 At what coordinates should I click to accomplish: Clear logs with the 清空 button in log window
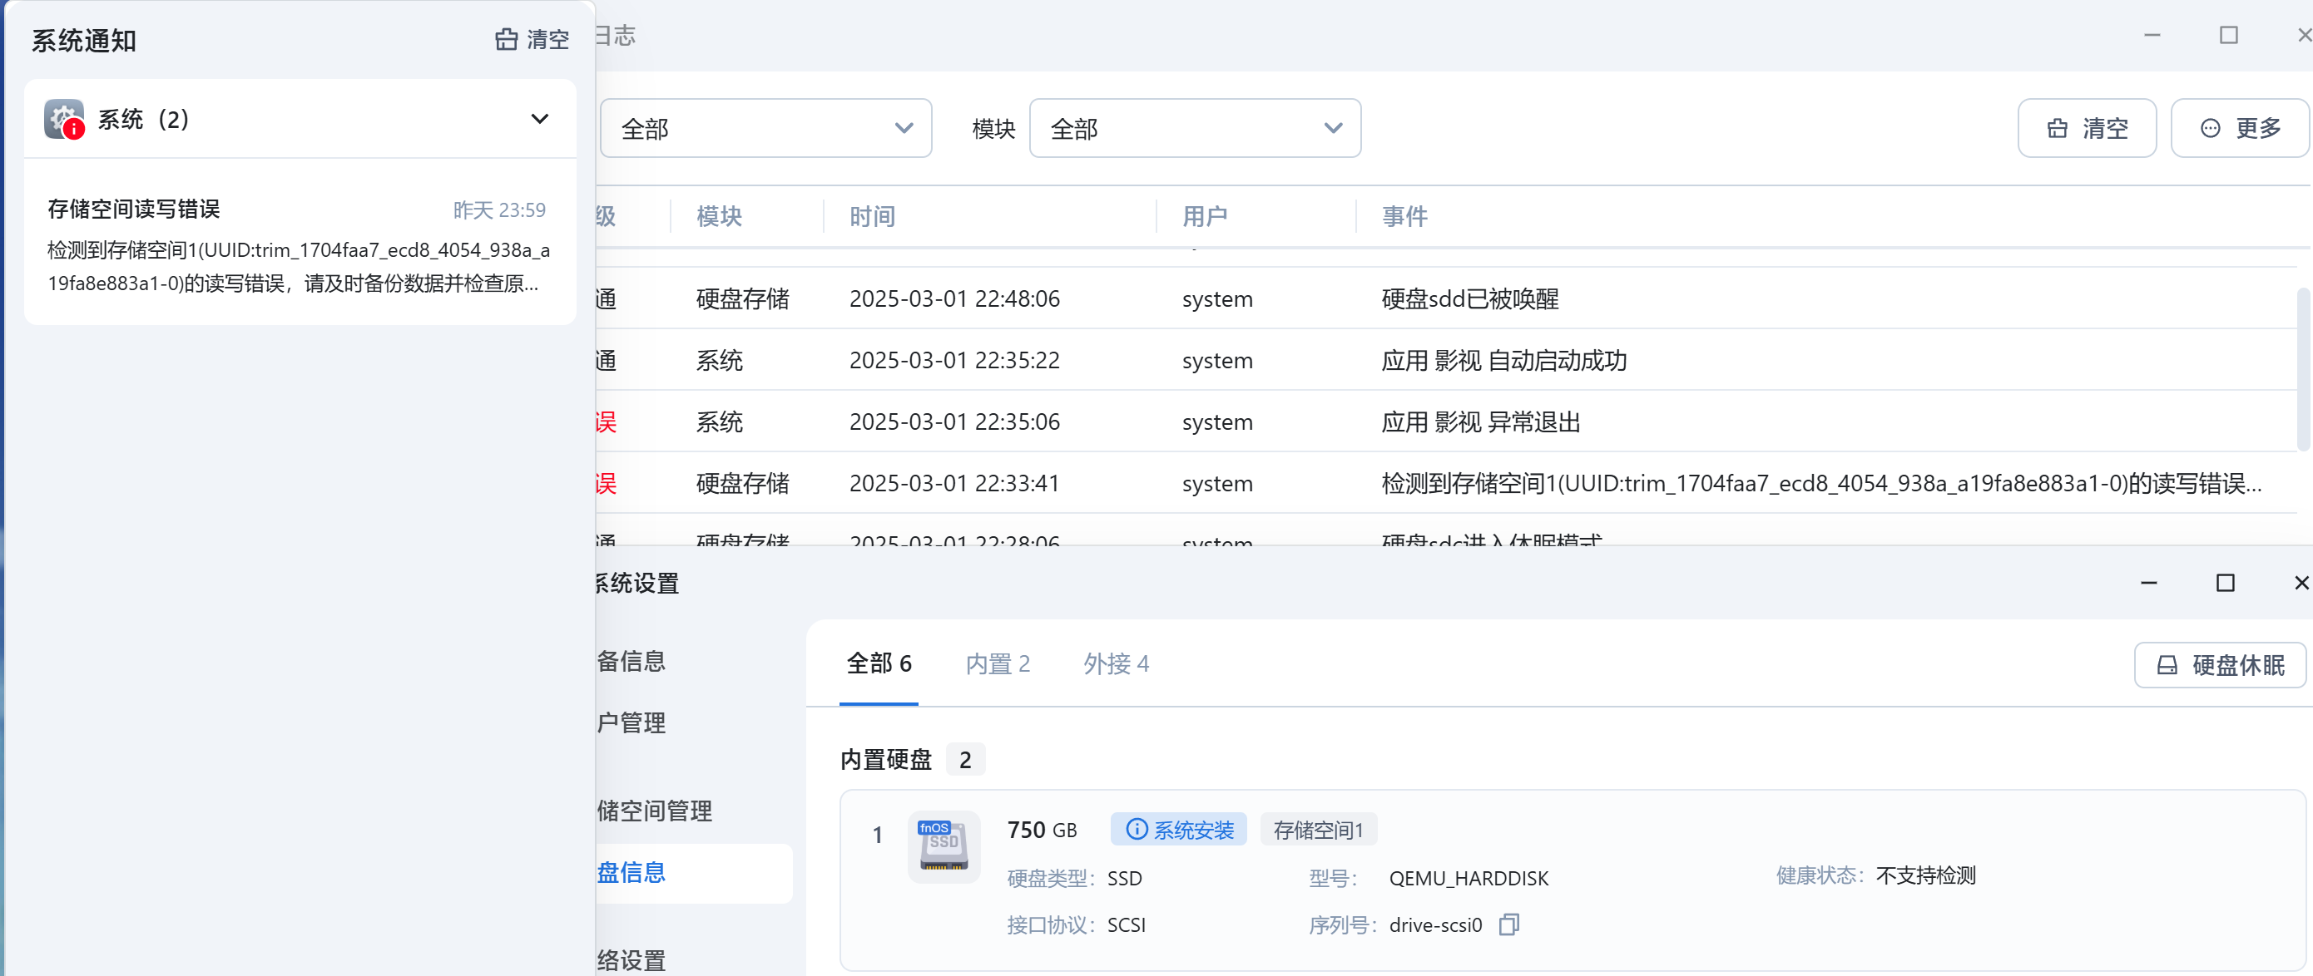[2087, 128]
